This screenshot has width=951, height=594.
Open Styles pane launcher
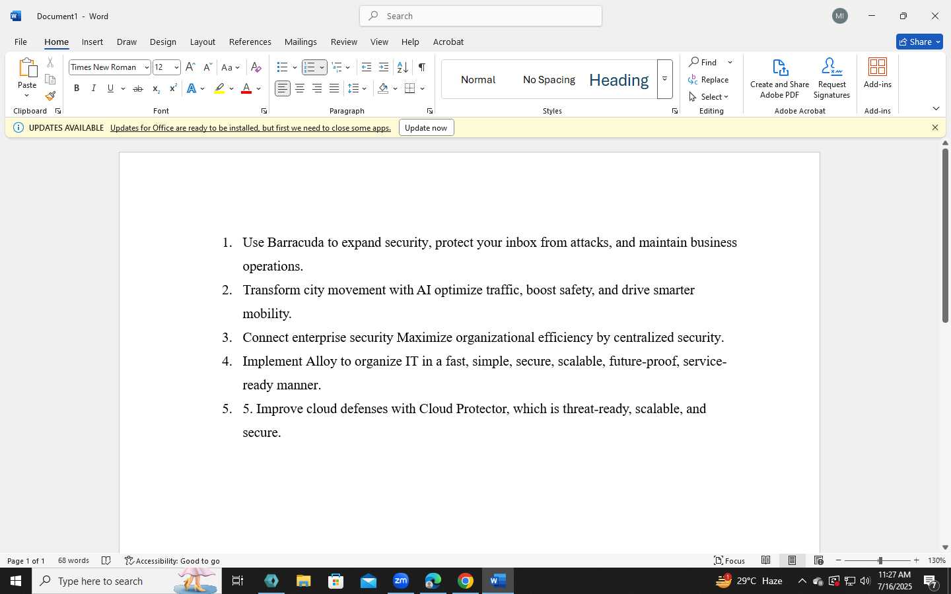pyautogui.click(x=675, y=111)
